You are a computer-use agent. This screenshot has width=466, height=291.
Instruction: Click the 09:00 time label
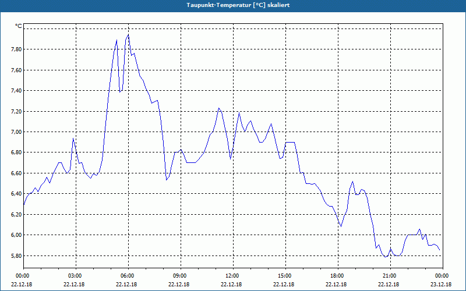pos(181,276)
